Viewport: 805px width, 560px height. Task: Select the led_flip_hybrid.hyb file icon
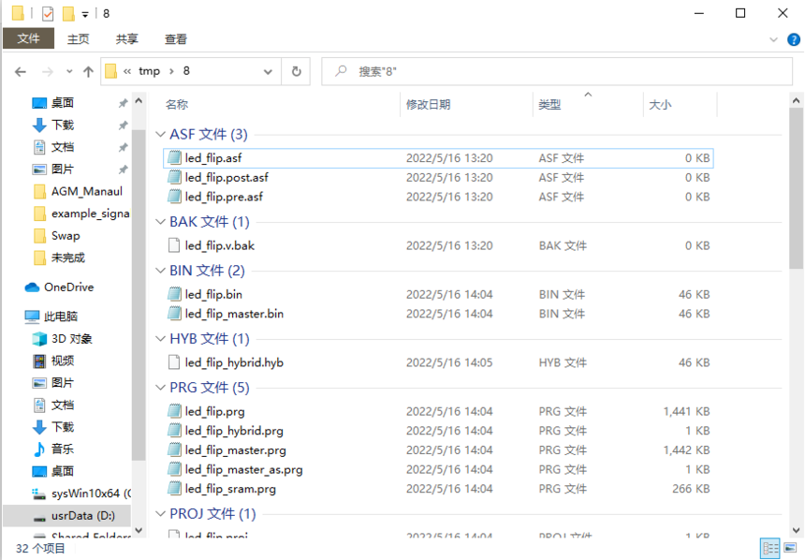pyautogui.click(x=174, y=362)
